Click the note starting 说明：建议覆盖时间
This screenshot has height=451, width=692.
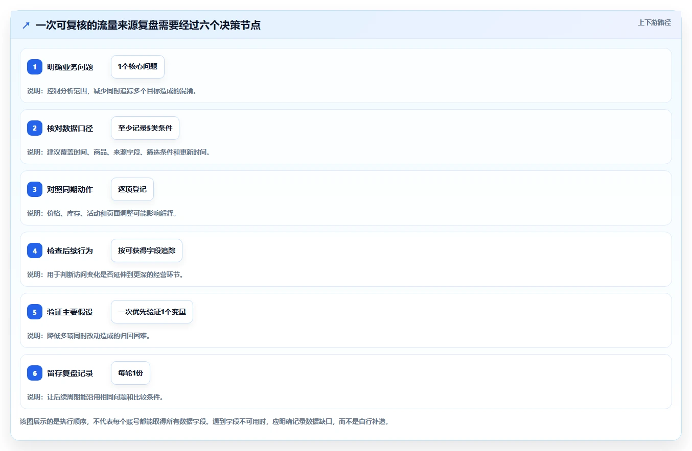tap(119, 152)
